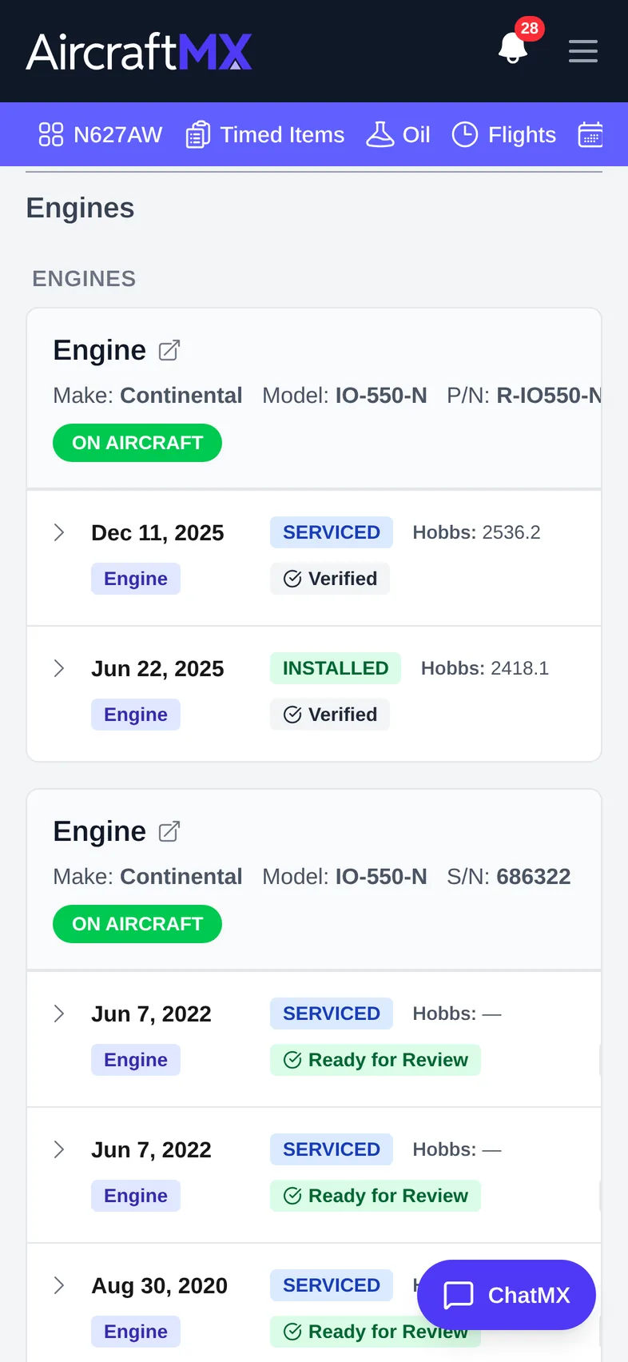Expand the first Jun 7, 2022 record

point(59,1014)
